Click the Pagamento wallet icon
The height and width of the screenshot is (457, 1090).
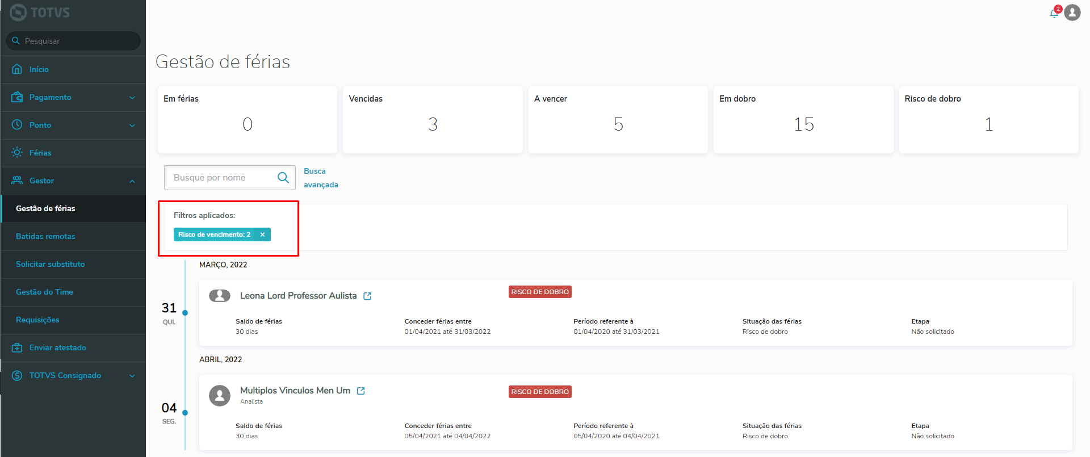[x=17, y=97]
